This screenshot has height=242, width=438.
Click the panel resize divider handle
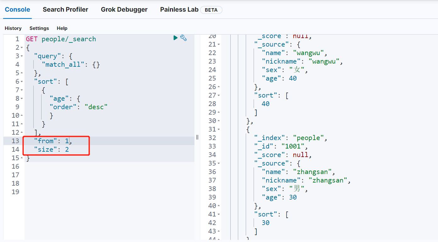tap(197, 137)
